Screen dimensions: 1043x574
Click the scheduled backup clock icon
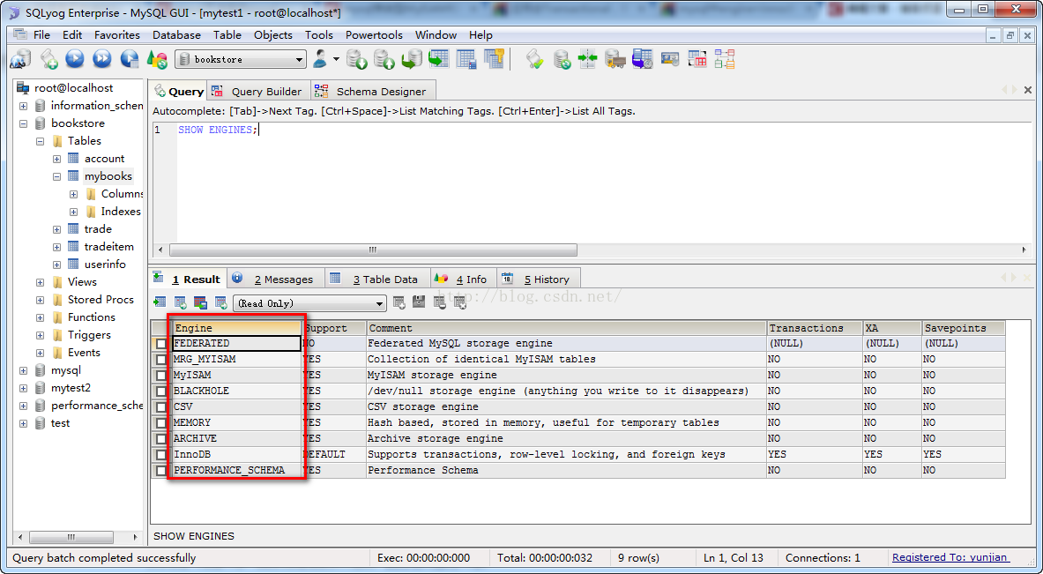point(642,59)
